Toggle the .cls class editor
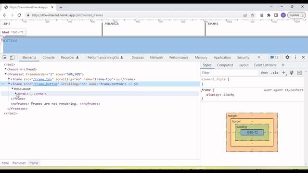308x173 pixels. tap(274, 73)
